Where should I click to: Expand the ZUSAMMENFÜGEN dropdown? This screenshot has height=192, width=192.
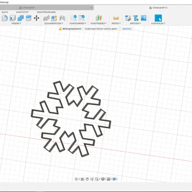coord(54,24)
